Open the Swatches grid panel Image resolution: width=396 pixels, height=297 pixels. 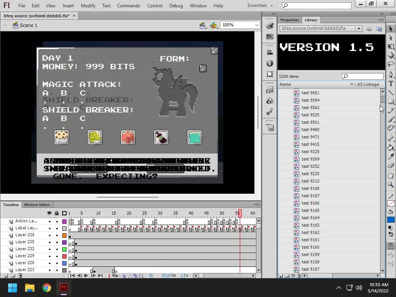click(x=270, y=37)
